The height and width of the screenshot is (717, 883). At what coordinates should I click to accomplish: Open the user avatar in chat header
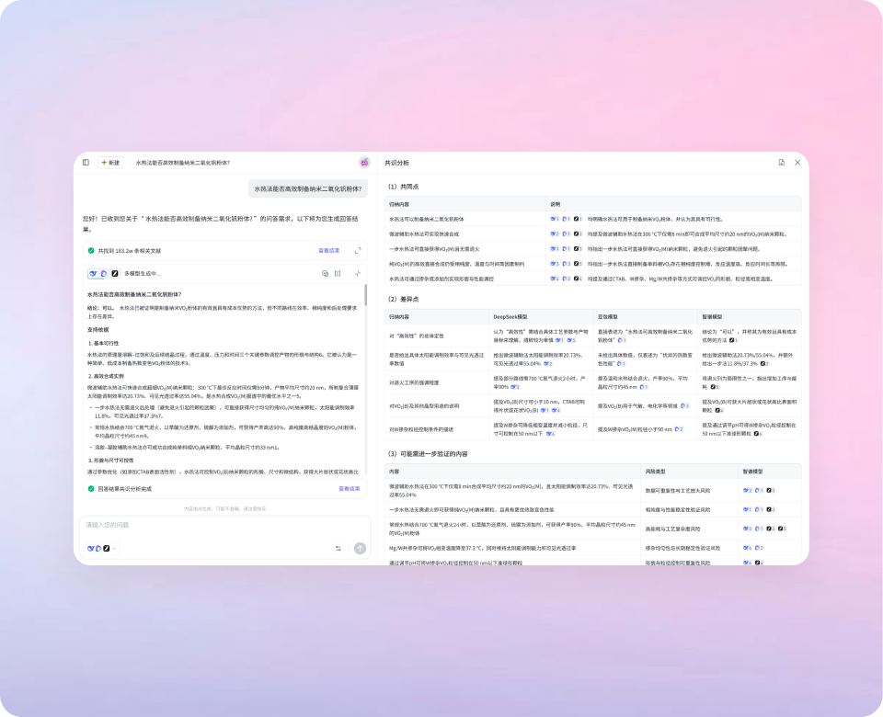(x=364, y=163)
